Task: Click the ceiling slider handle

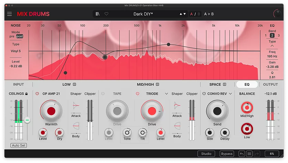Action: [27, 120]
